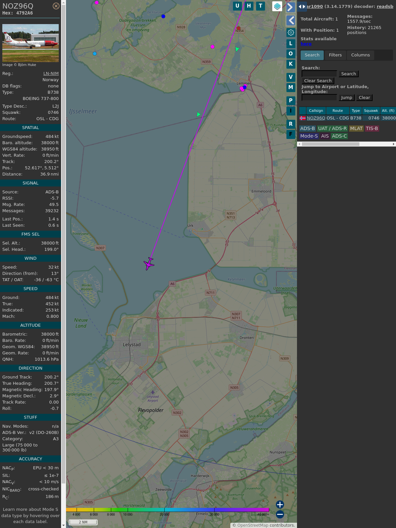The height and width of the screenshot is (528, 396).
Task: Toggle the I isolate button
Action: coord(291,111)
